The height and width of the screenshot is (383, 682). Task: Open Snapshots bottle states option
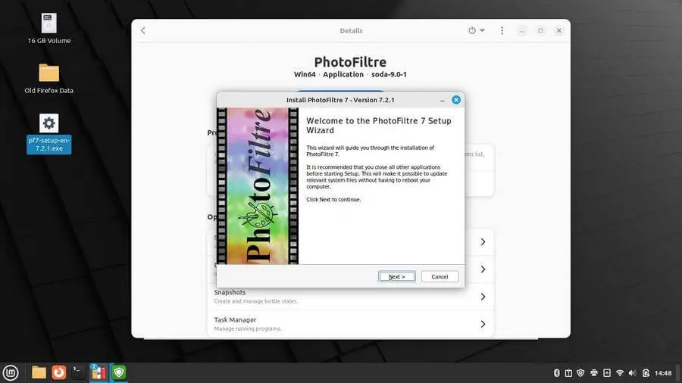tap(351, 297)
